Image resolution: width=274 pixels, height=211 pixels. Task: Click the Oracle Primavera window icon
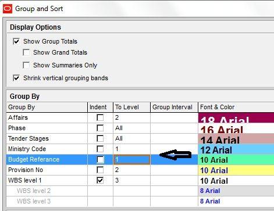(8, 9)
